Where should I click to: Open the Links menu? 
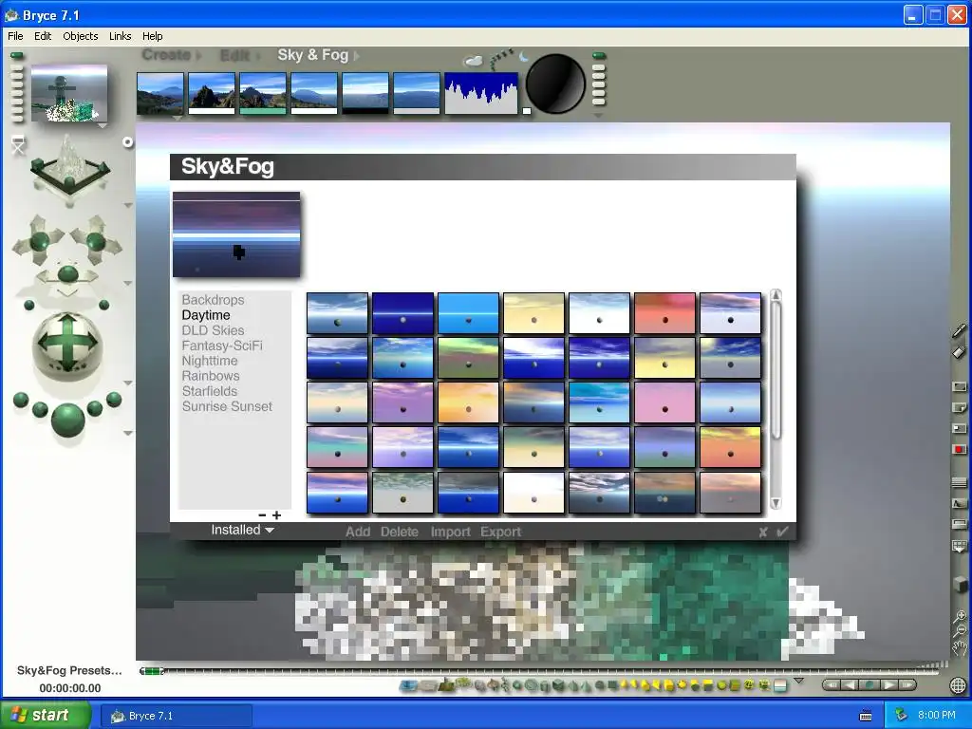(x=121, y=36)
